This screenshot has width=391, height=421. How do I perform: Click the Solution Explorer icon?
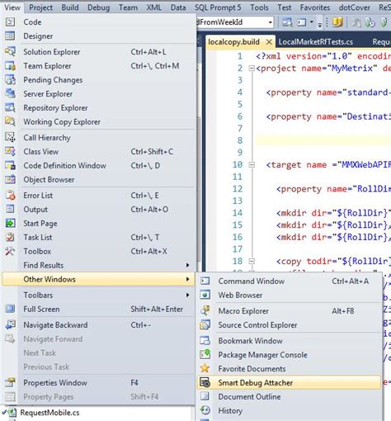[10, 51]
